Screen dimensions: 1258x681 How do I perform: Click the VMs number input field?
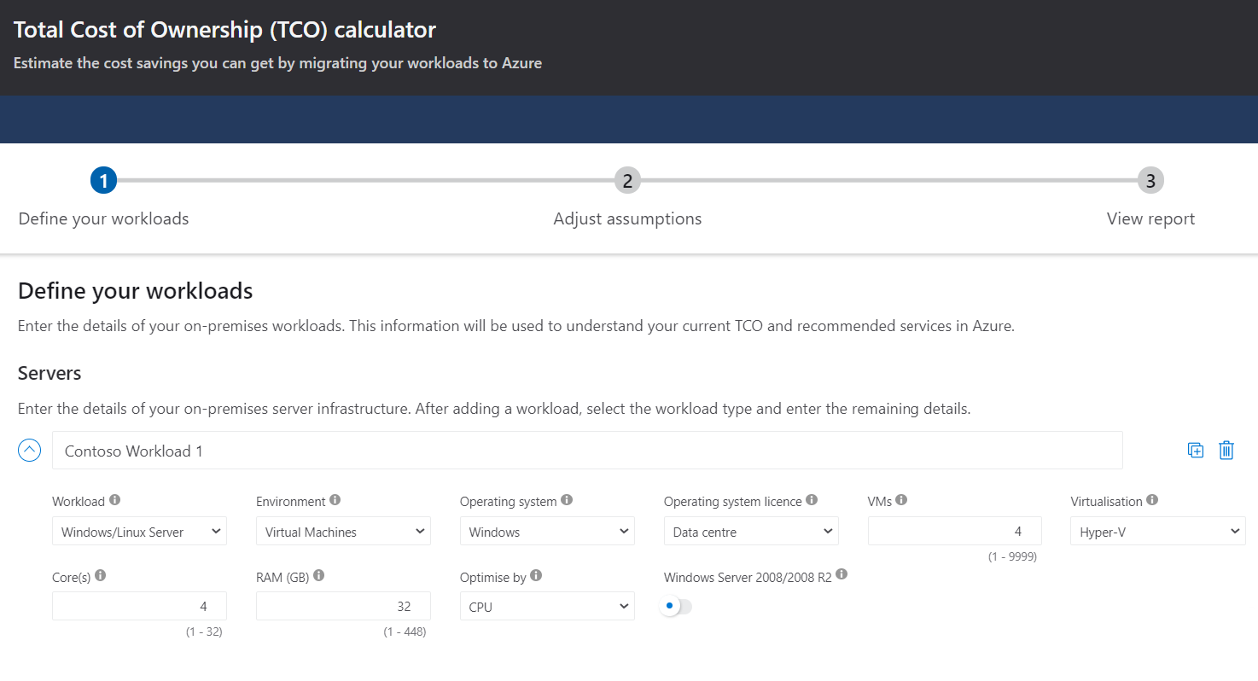[954, 531]
